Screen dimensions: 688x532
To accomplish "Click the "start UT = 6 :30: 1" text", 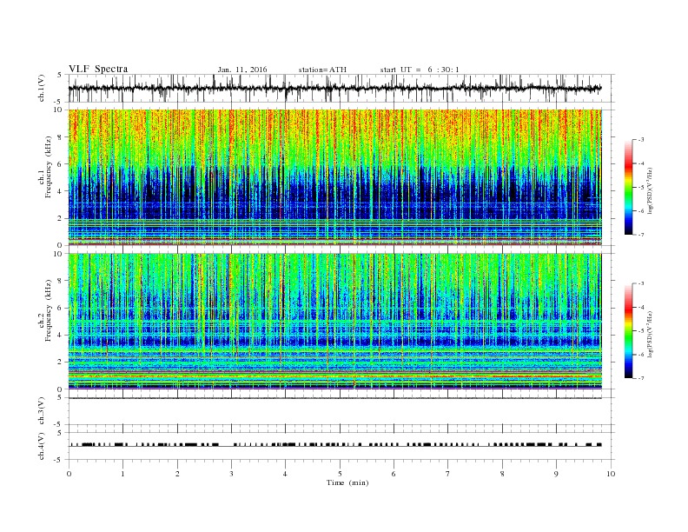I will pyautogui.click(x=420, y=70).
